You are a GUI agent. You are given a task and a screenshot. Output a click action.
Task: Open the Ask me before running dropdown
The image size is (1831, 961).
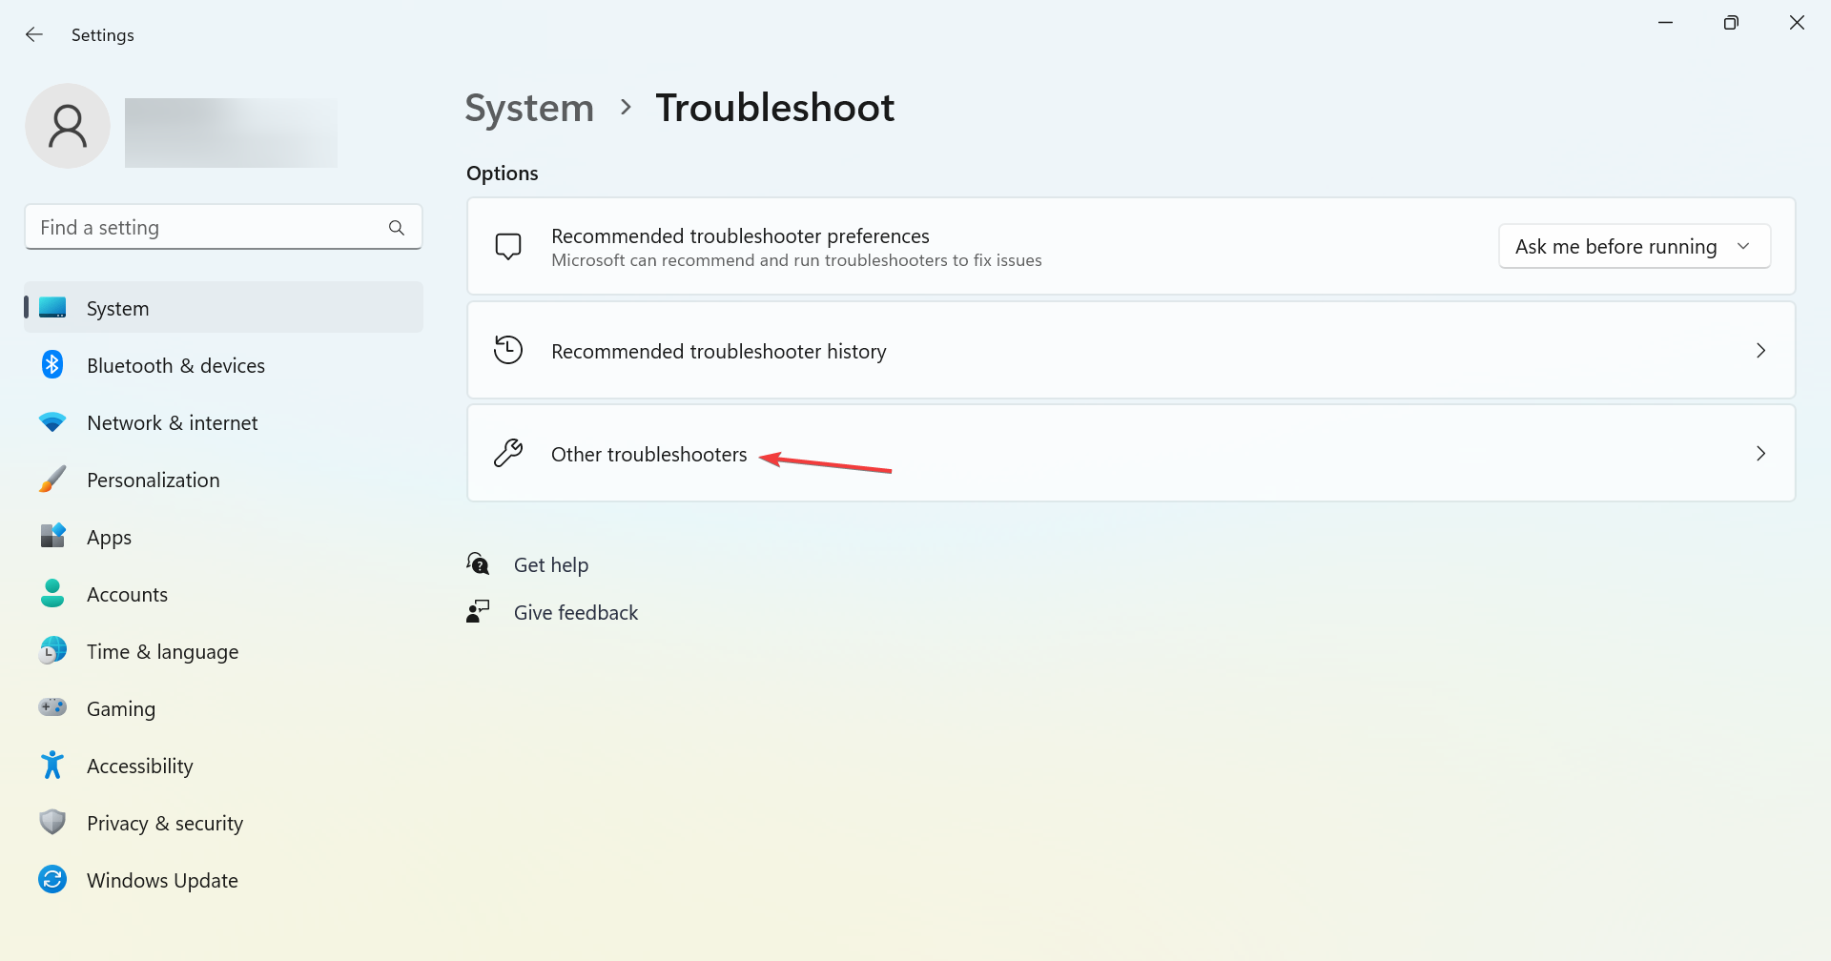point(1635,246)
